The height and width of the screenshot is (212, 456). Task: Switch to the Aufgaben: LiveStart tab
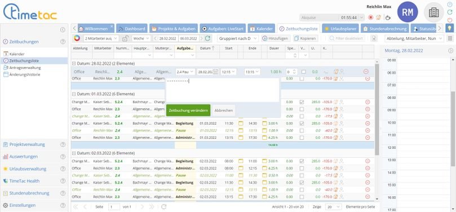tap(223, 29)
